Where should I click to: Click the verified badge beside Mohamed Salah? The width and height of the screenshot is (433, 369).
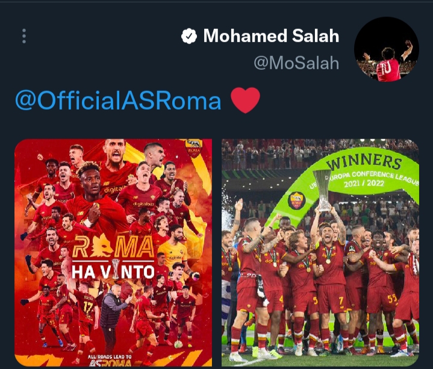[189, 36]
